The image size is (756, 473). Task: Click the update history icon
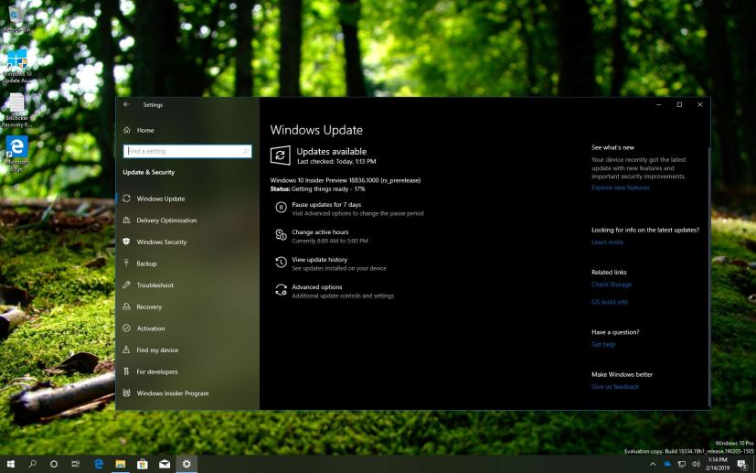(x=281, y=263)
